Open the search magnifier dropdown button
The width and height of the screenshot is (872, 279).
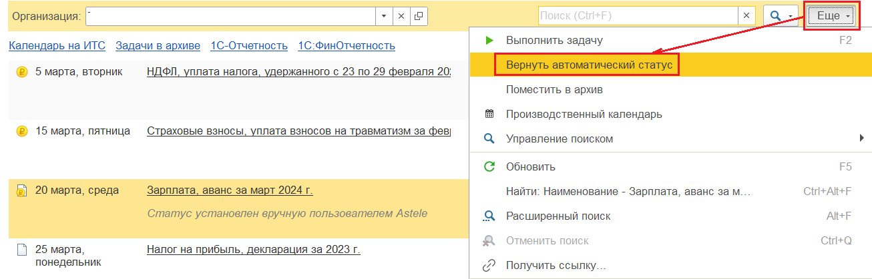(x=781, y=16)
